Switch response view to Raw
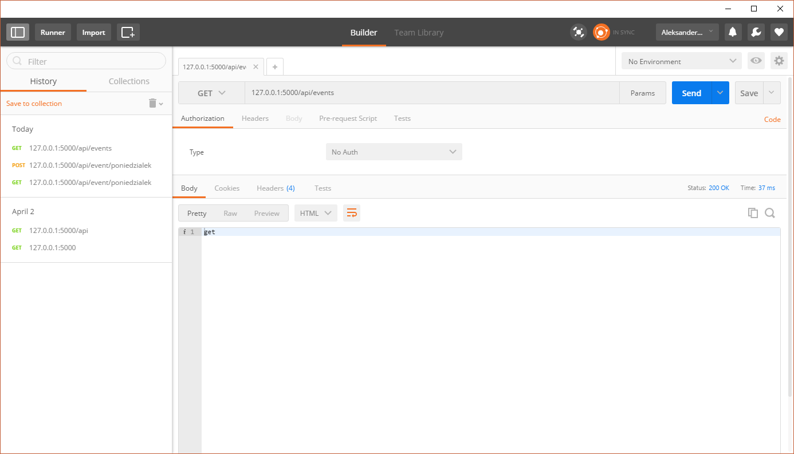Screen dimensions: 794x454 (x=230, y=213)
